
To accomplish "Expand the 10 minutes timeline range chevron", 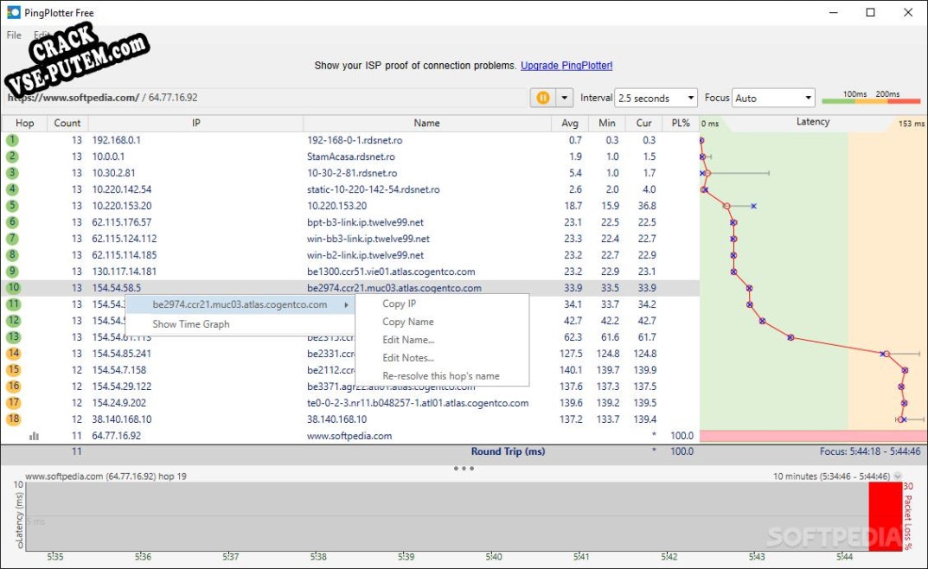I will pos(898,476).
